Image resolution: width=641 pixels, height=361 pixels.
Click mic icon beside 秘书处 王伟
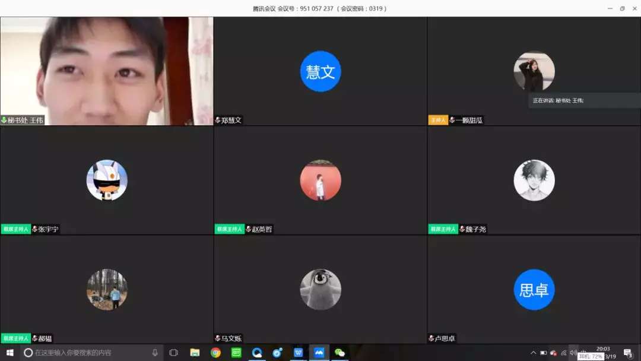4,120
